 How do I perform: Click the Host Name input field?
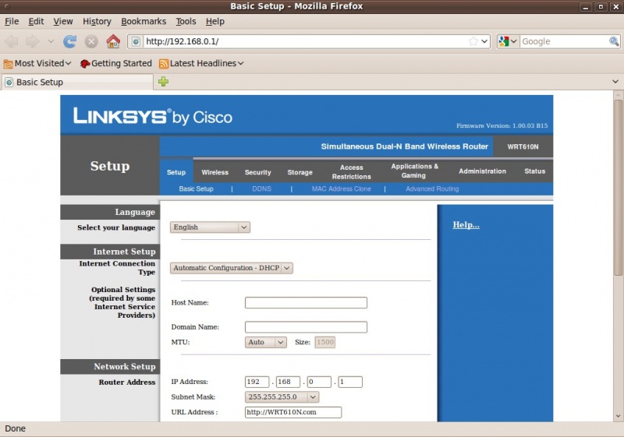click(306, 303)
